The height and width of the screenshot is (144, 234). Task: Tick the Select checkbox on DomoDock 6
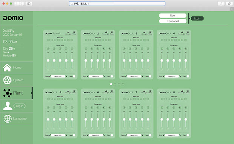click(112, 135)
